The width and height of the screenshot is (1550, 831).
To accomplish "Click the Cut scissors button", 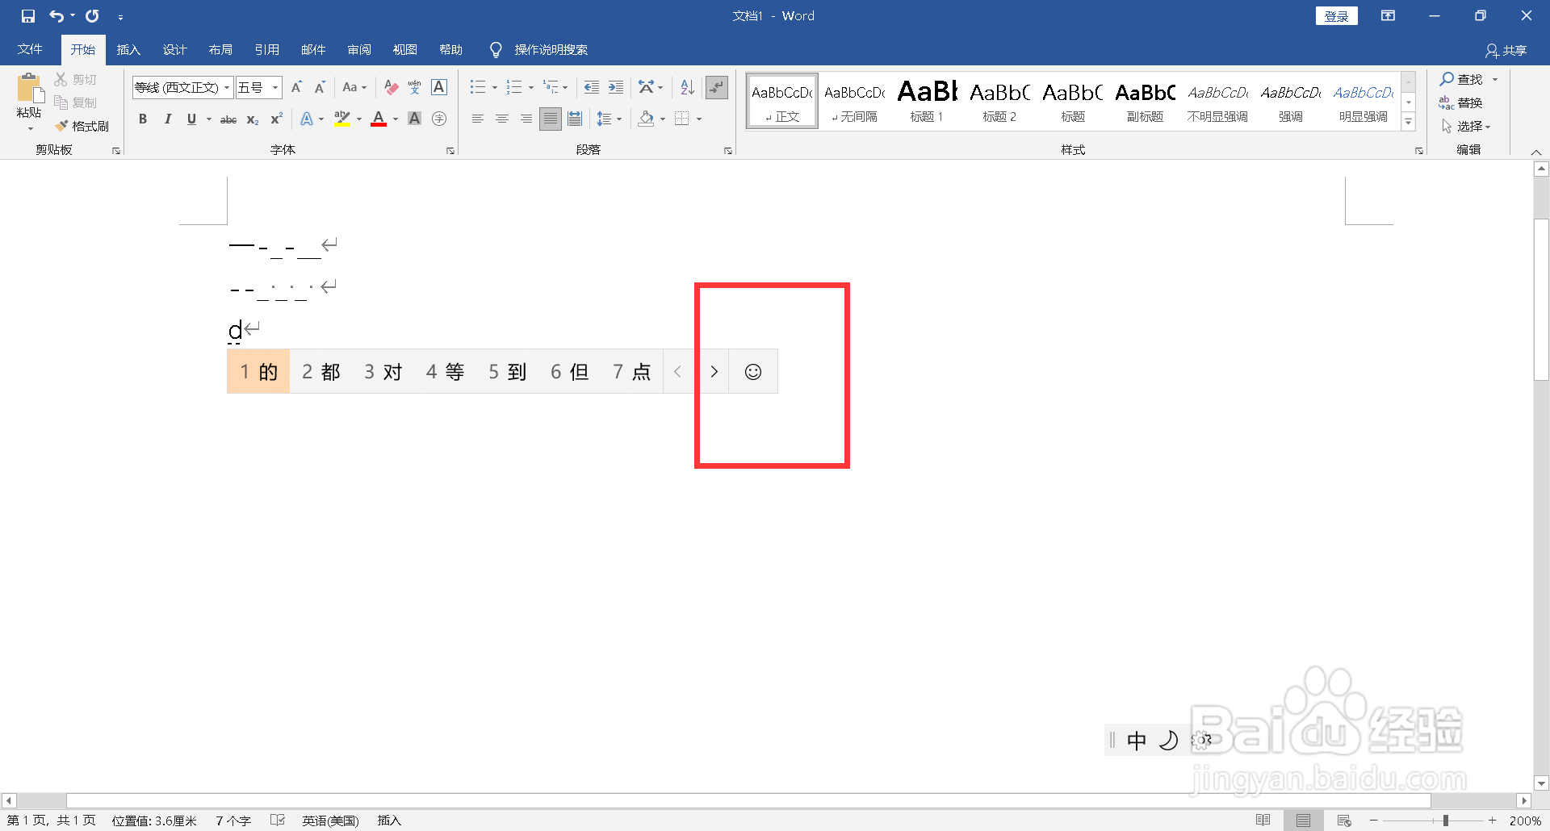I will 76,79.
